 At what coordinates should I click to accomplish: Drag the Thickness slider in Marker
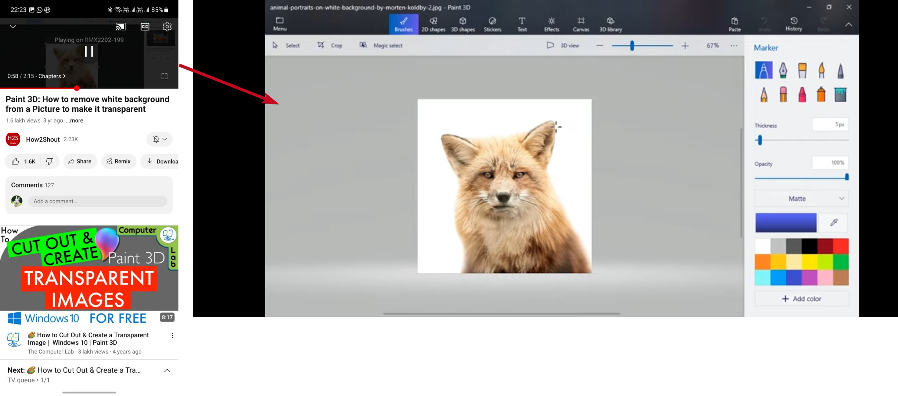pyautogui.click(x=760, y=140)
